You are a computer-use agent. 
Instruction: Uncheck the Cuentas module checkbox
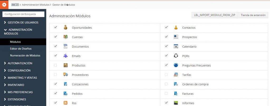(55, 37)
